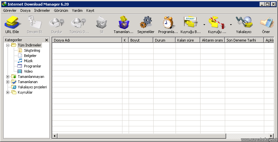The height and width of the screenshot is (142, 278).
Task: Open the Yardım menu
Action: point(77,10)
